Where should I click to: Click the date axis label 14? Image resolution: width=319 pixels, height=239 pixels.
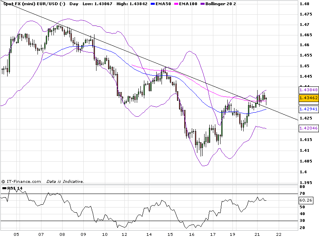149,234
